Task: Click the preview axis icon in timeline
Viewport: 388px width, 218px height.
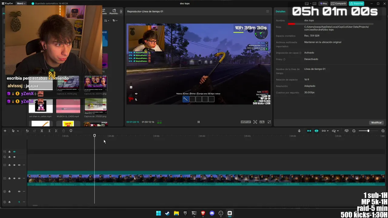Action: click(334, 131)
